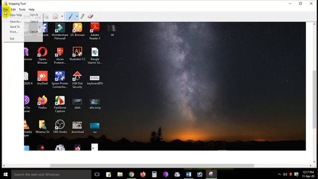Minimize the Snipping Tool window
318x179 pixels.
(x=290, y=3)
